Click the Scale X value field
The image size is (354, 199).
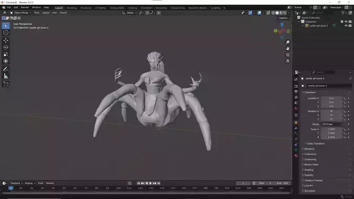(331, 129)
